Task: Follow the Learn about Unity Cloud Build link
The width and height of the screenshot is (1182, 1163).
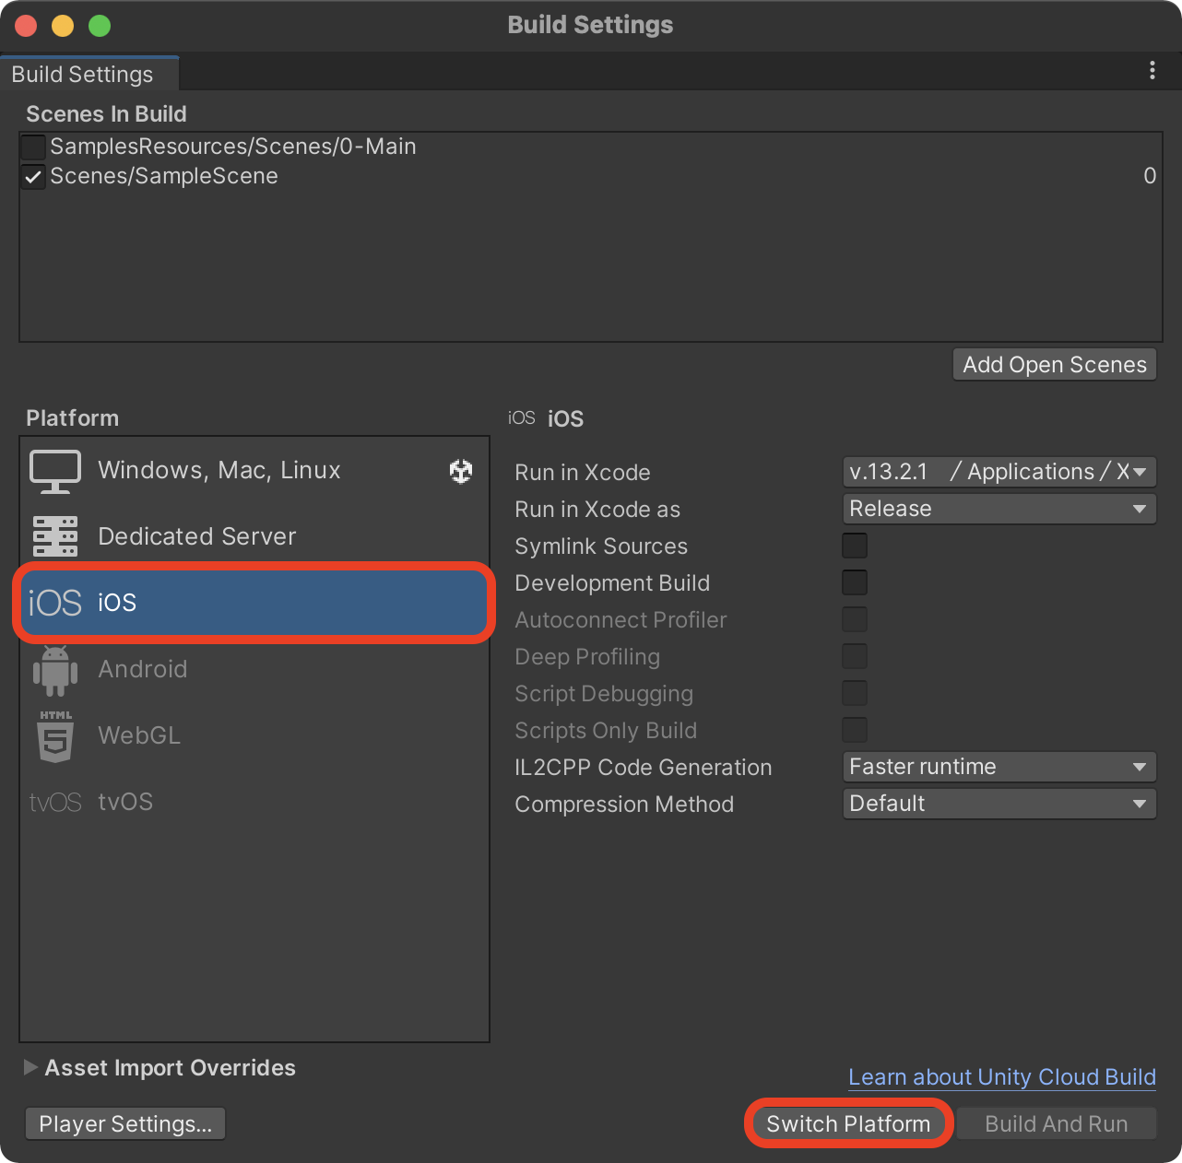Action: 1002,1077
